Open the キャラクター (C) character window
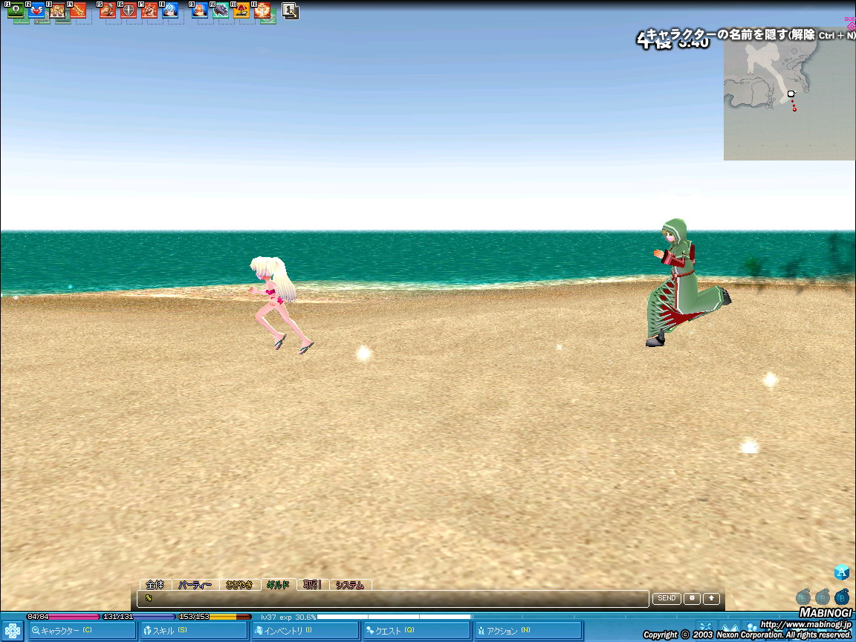 tap(82, 631)
